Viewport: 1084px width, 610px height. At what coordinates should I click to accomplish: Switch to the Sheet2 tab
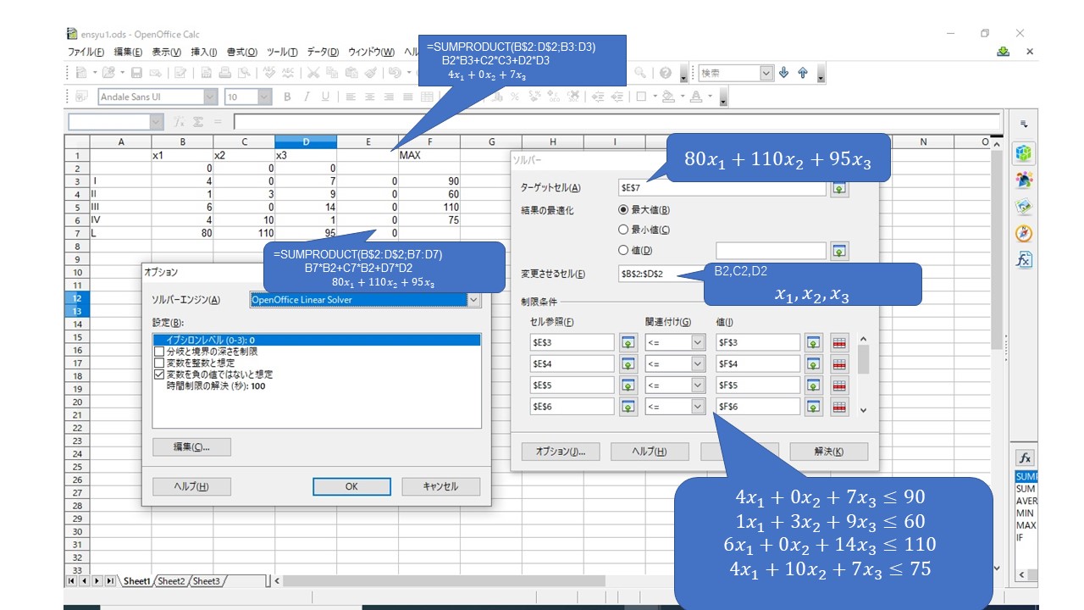[x=172, y=581]
